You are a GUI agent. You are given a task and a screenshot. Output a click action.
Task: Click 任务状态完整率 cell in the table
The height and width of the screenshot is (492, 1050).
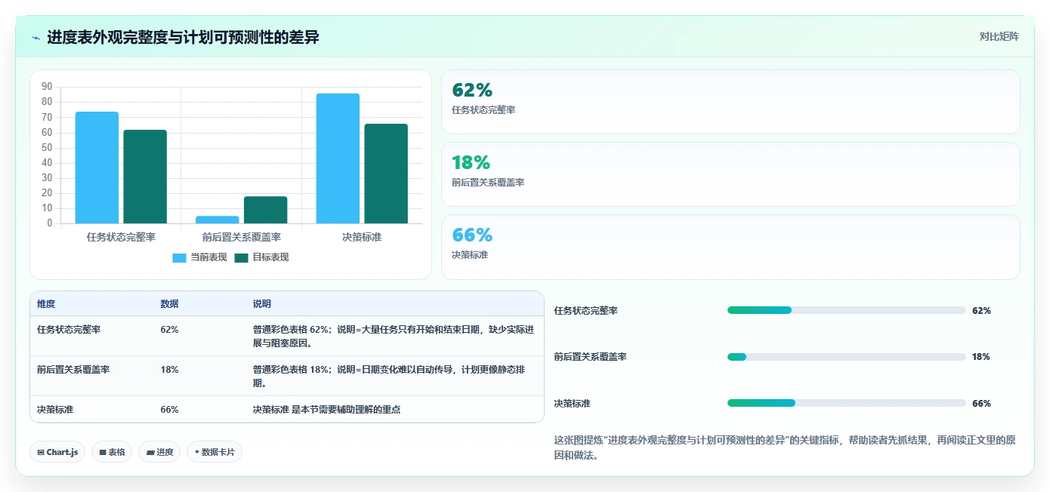tap(69, 330)
